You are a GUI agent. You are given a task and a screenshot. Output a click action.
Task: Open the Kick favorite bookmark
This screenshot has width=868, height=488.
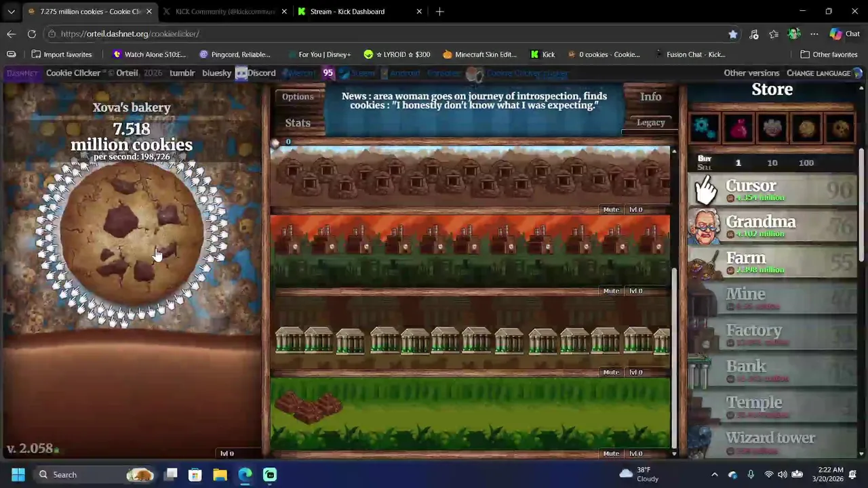[x=542, y=54]
